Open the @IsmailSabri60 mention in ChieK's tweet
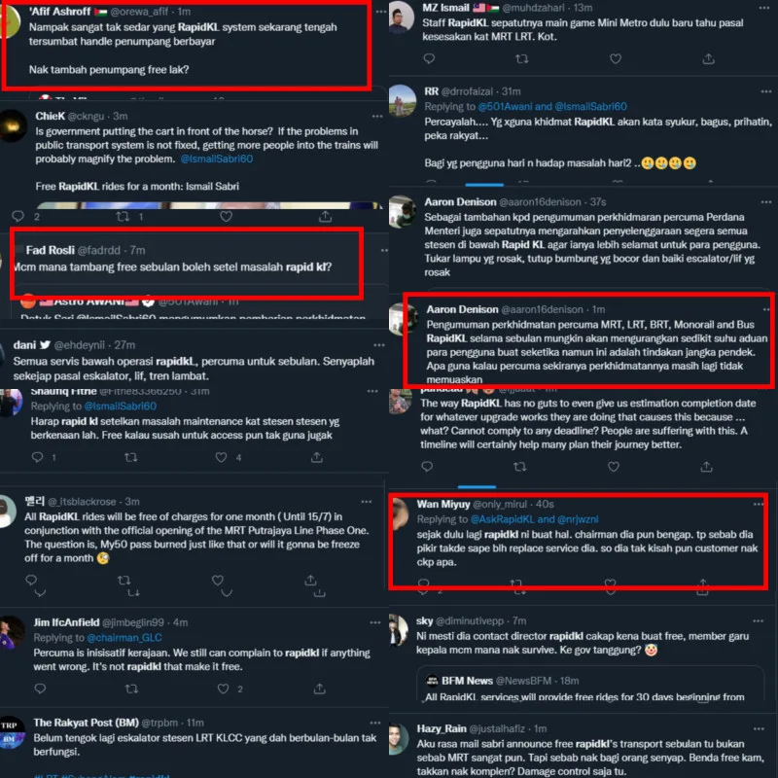 point(217,159)
